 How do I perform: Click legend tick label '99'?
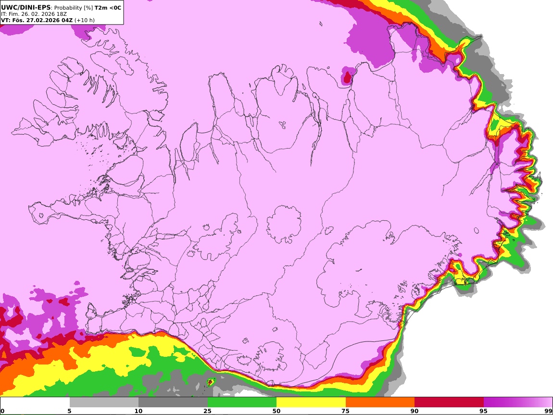tap(548, 411)
